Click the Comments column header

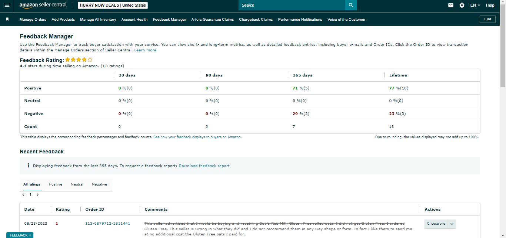point(156,209)
